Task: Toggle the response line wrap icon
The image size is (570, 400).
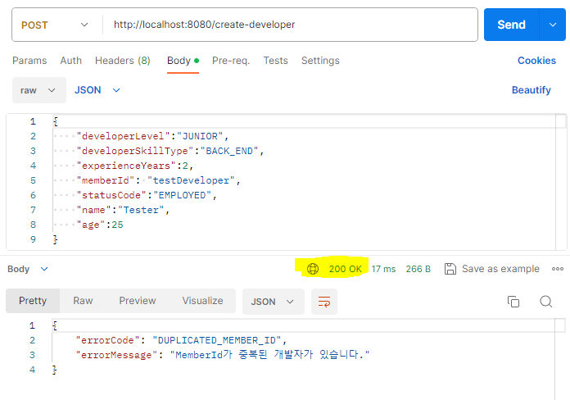Action: [324, 302]
